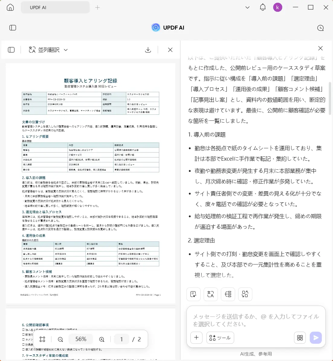Click the fit page icon in zoom bar
333x361 pixels.
[x=42, y=339]
